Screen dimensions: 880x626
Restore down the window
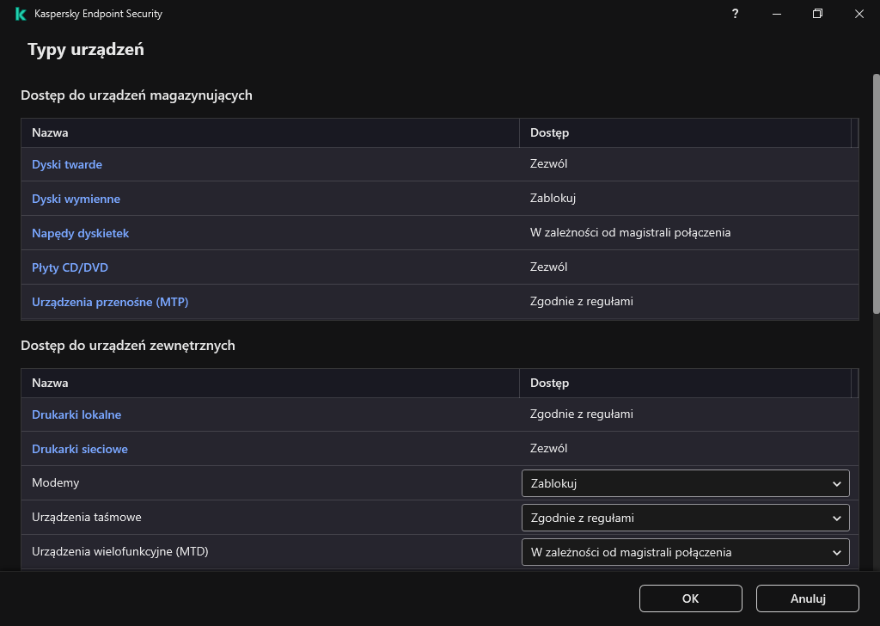817,14
